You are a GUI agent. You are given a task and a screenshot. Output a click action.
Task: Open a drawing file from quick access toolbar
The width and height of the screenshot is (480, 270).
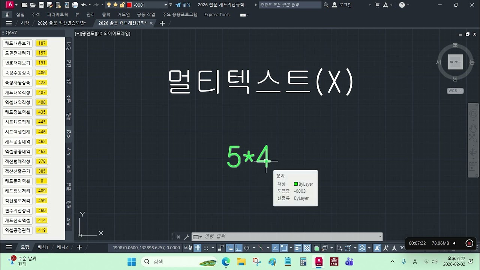pyautogui.click(x=33, y=5)
